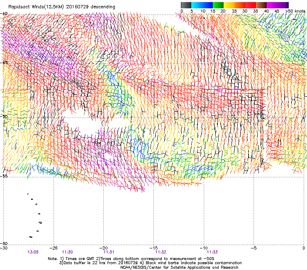Click the -5 longitude axis label
Viewport: 307px width, 270px height.
coord(254,248)
